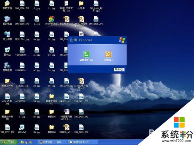Viewport: 194px width, 145px height.
Task: Select the 2.jpg file icon
Action: click(x=37, y=3)
